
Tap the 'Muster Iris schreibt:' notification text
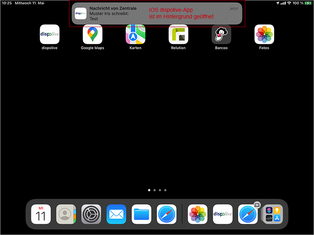pos(109,14)
